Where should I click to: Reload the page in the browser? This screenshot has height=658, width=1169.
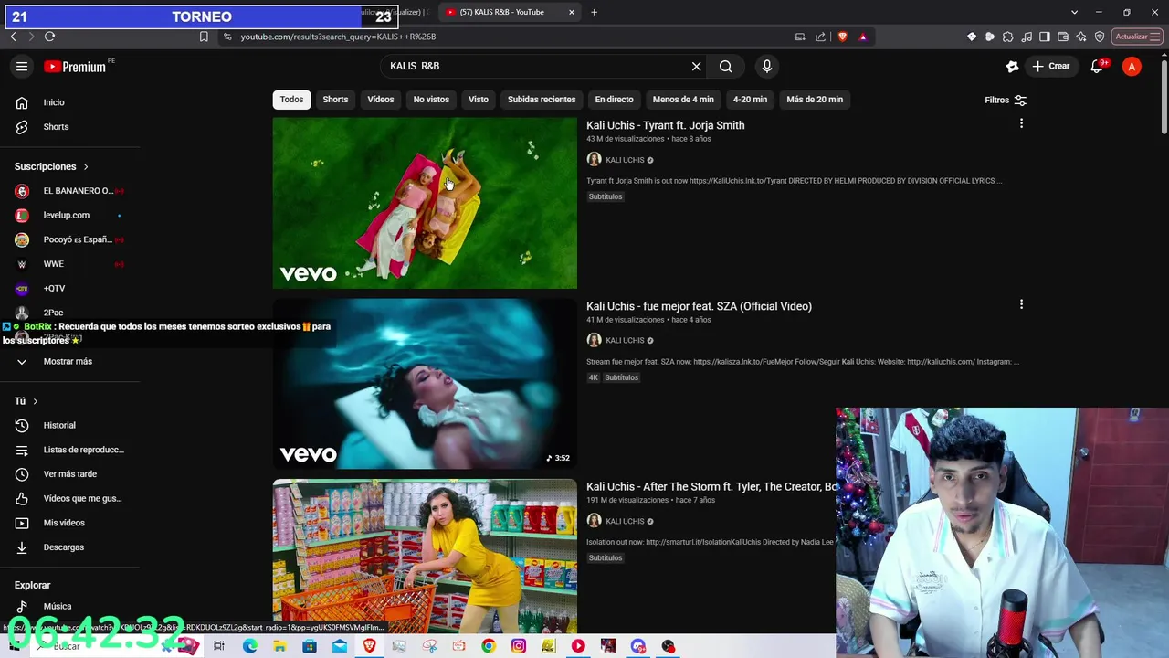click(49, 37)
